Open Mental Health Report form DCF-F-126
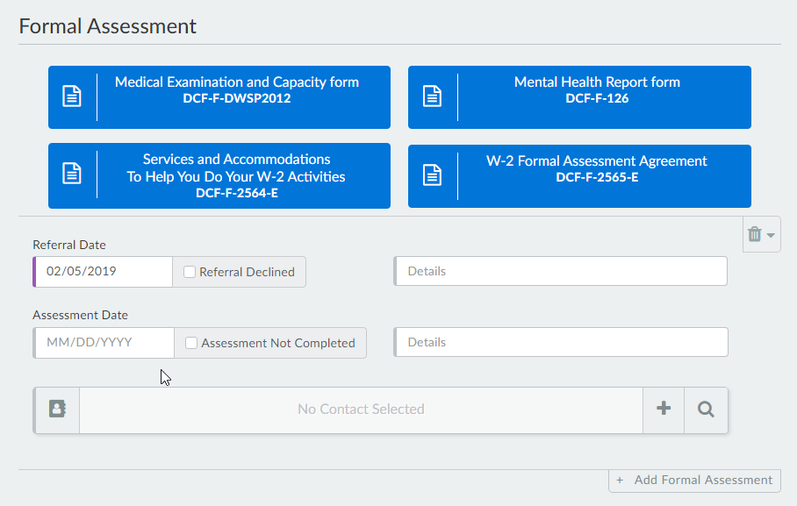797x506 pixels. tap(597, 89)
